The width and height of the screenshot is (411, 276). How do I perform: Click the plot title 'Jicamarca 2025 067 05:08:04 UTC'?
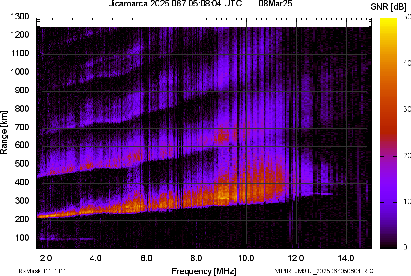[x=175, y=4]
